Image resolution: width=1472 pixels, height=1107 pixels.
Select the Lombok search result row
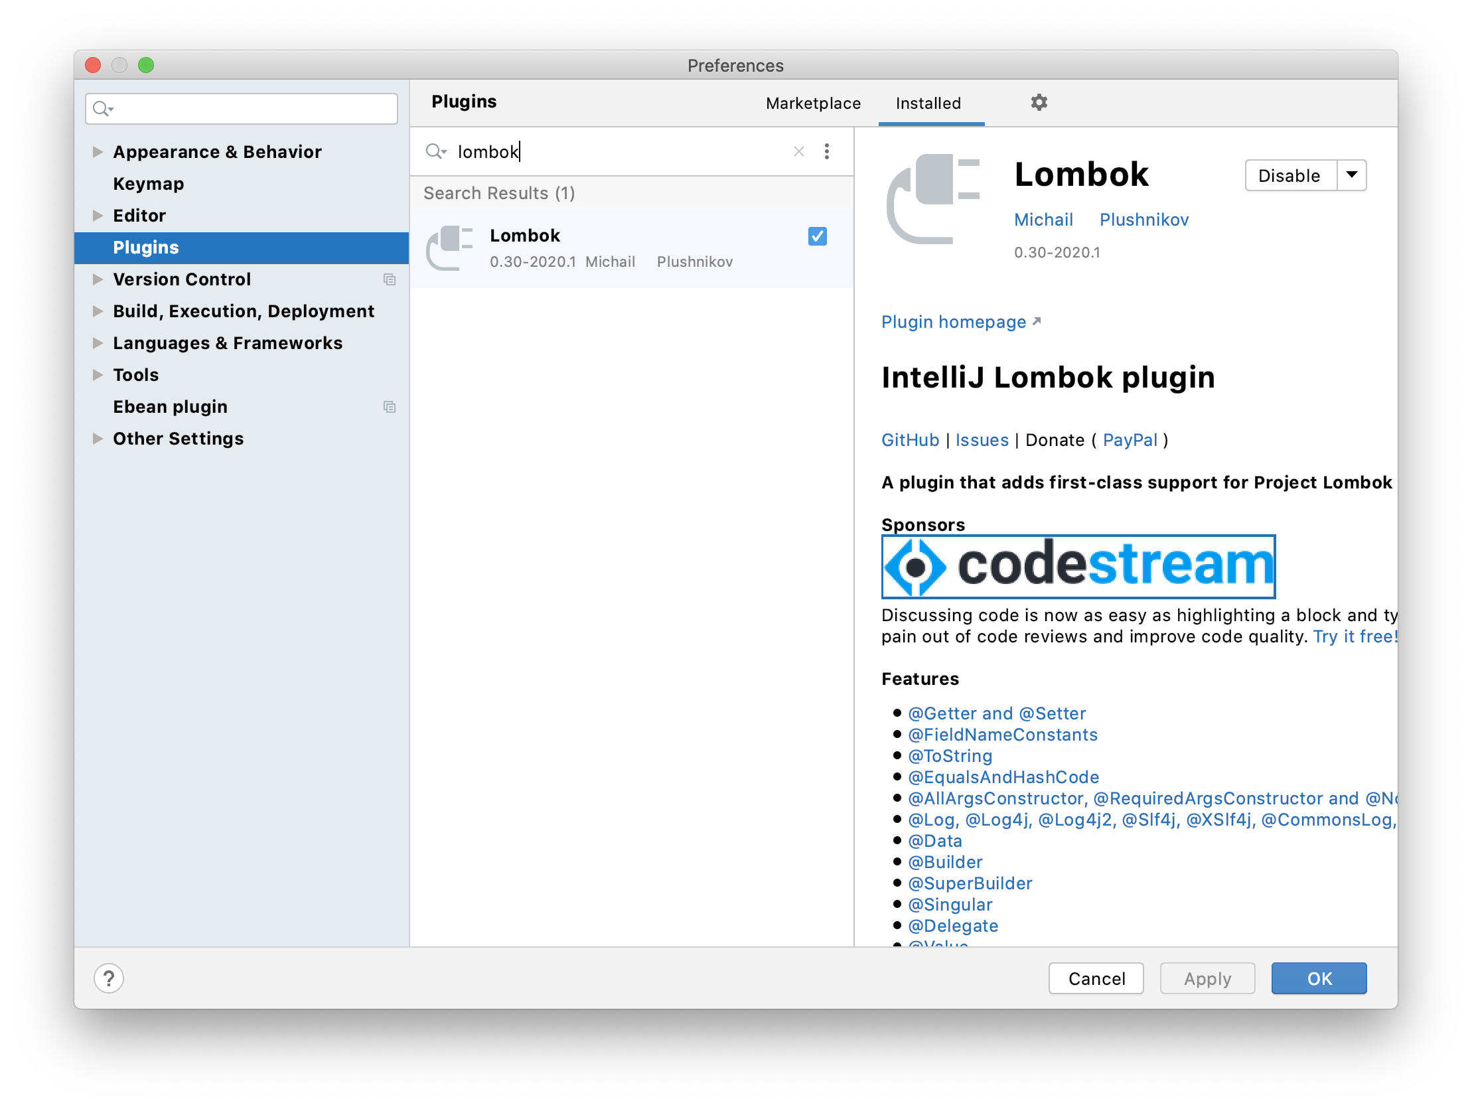(632, 248)
